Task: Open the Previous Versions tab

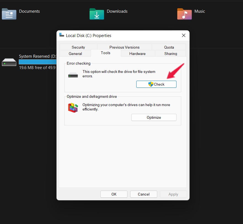Action: [124, 47]
